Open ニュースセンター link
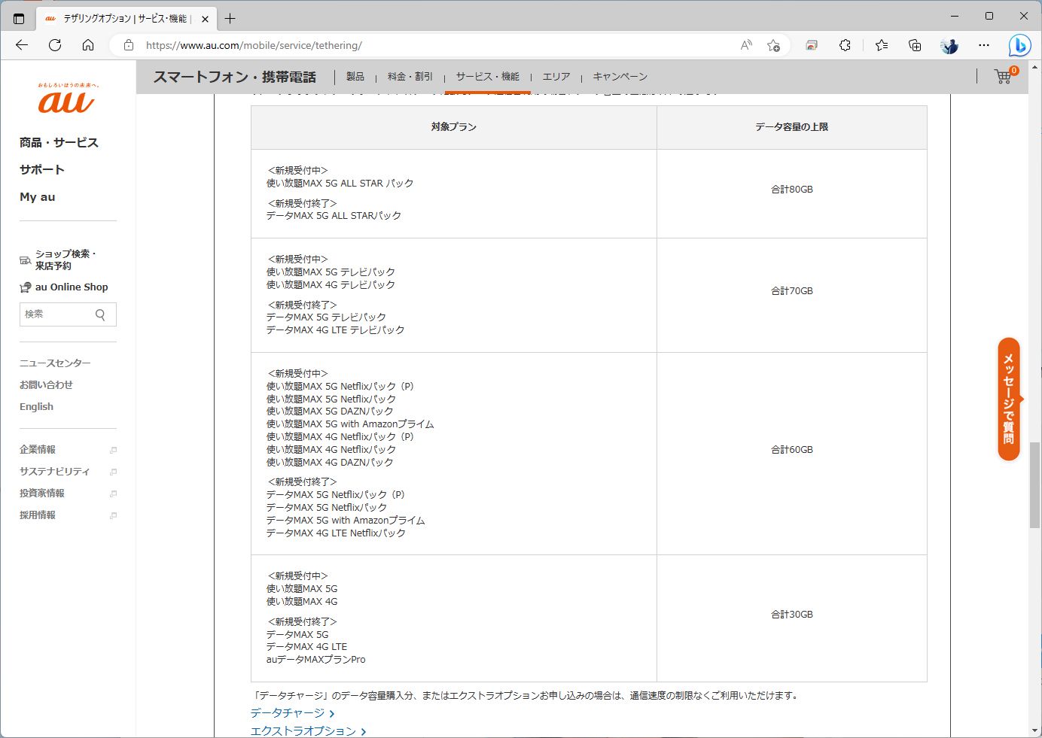This screenshot has height=738, width=1042. [x=55, y=363]
